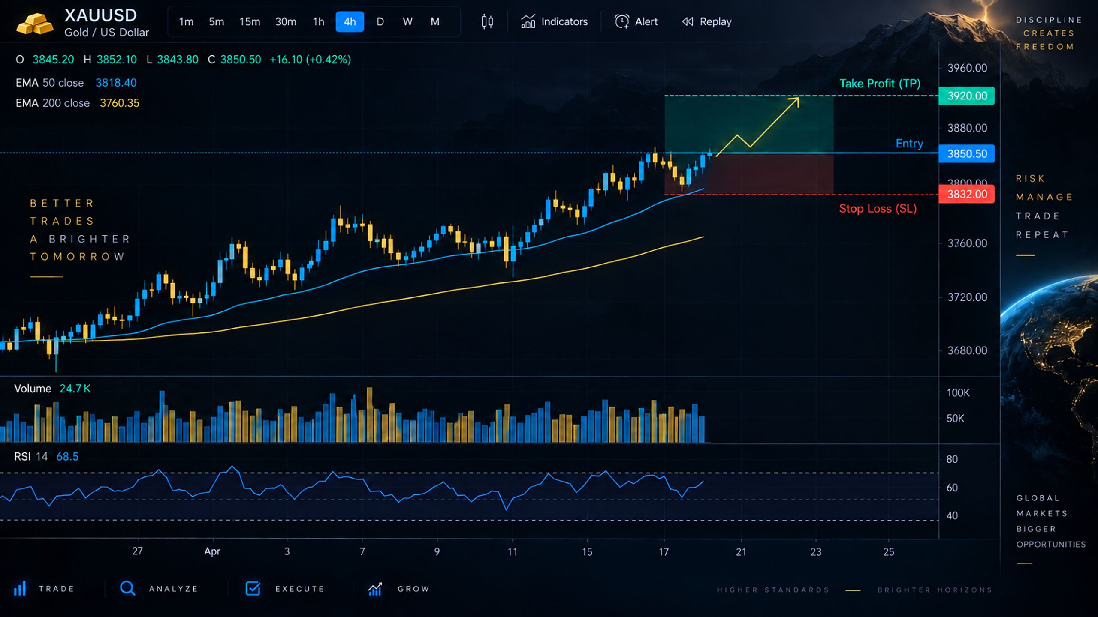Click the Indicators label
Image resolution: width=1098 pixels, height=617 pixels.
pyautogui.click(x=564, y=22)
